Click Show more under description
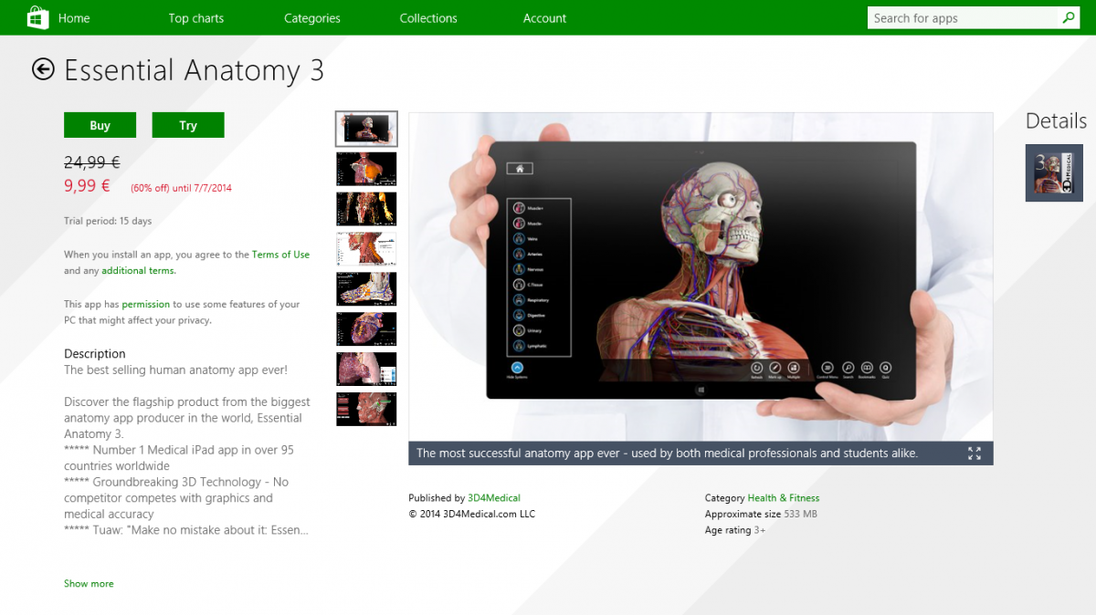The image size is (1096, 615). click(89, 583)
